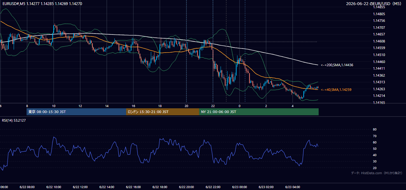The width and height of the screenshot is (406, 190).
Task: Click price level 1.14707 on the axis
Action: (x=379, y=28)
